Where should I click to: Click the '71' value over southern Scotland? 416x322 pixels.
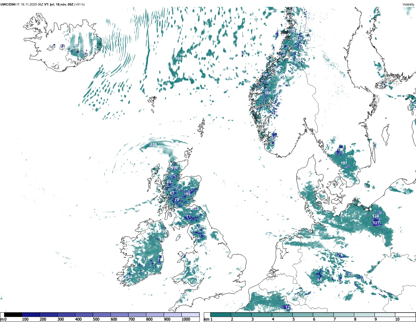pos(188,216)
